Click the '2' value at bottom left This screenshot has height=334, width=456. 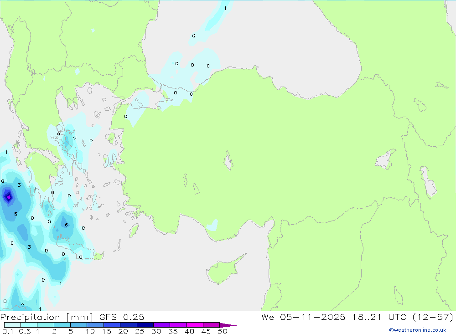coord(22,305)
